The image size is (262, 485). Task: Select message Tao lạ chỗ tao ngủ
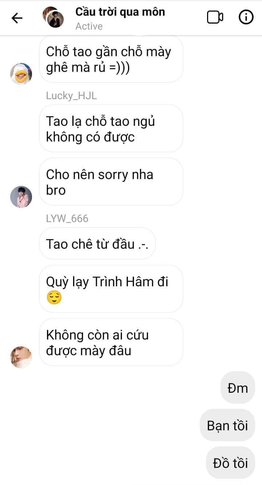point(111,128)
